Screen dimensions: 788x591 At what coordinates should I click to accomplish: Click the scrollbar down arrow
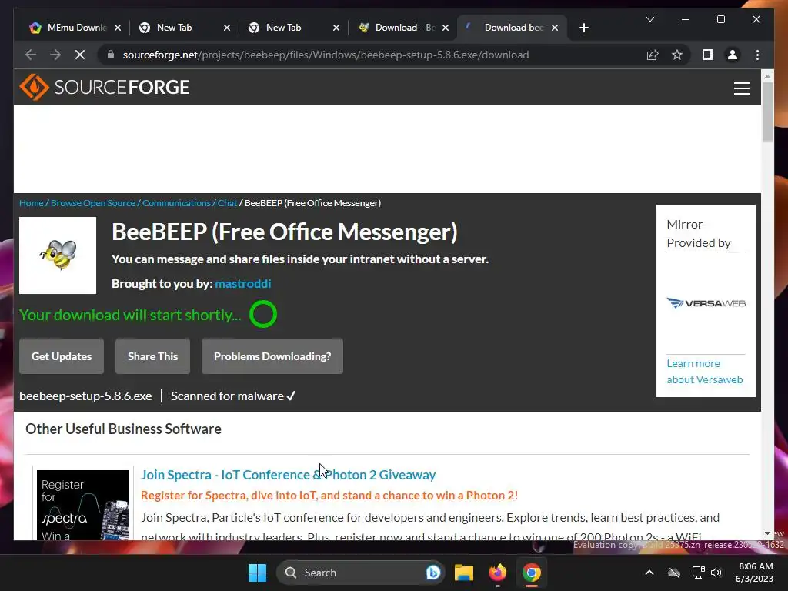pyautogui.click(x=767, y=534)
